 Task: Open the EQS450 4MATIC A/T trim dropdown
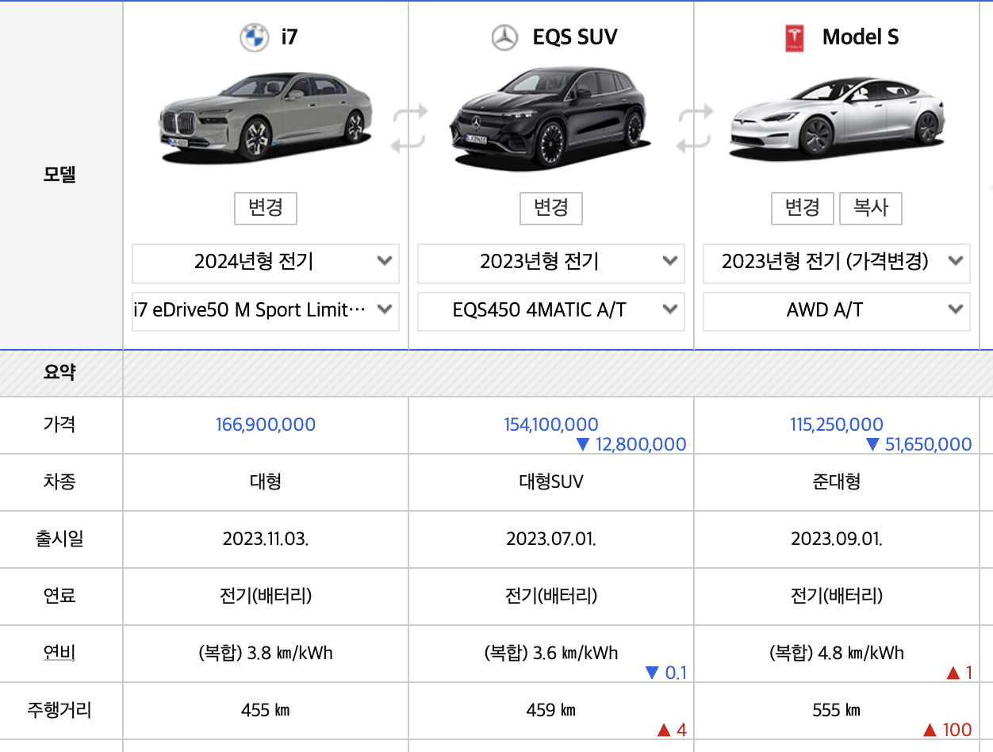(550, 310)
